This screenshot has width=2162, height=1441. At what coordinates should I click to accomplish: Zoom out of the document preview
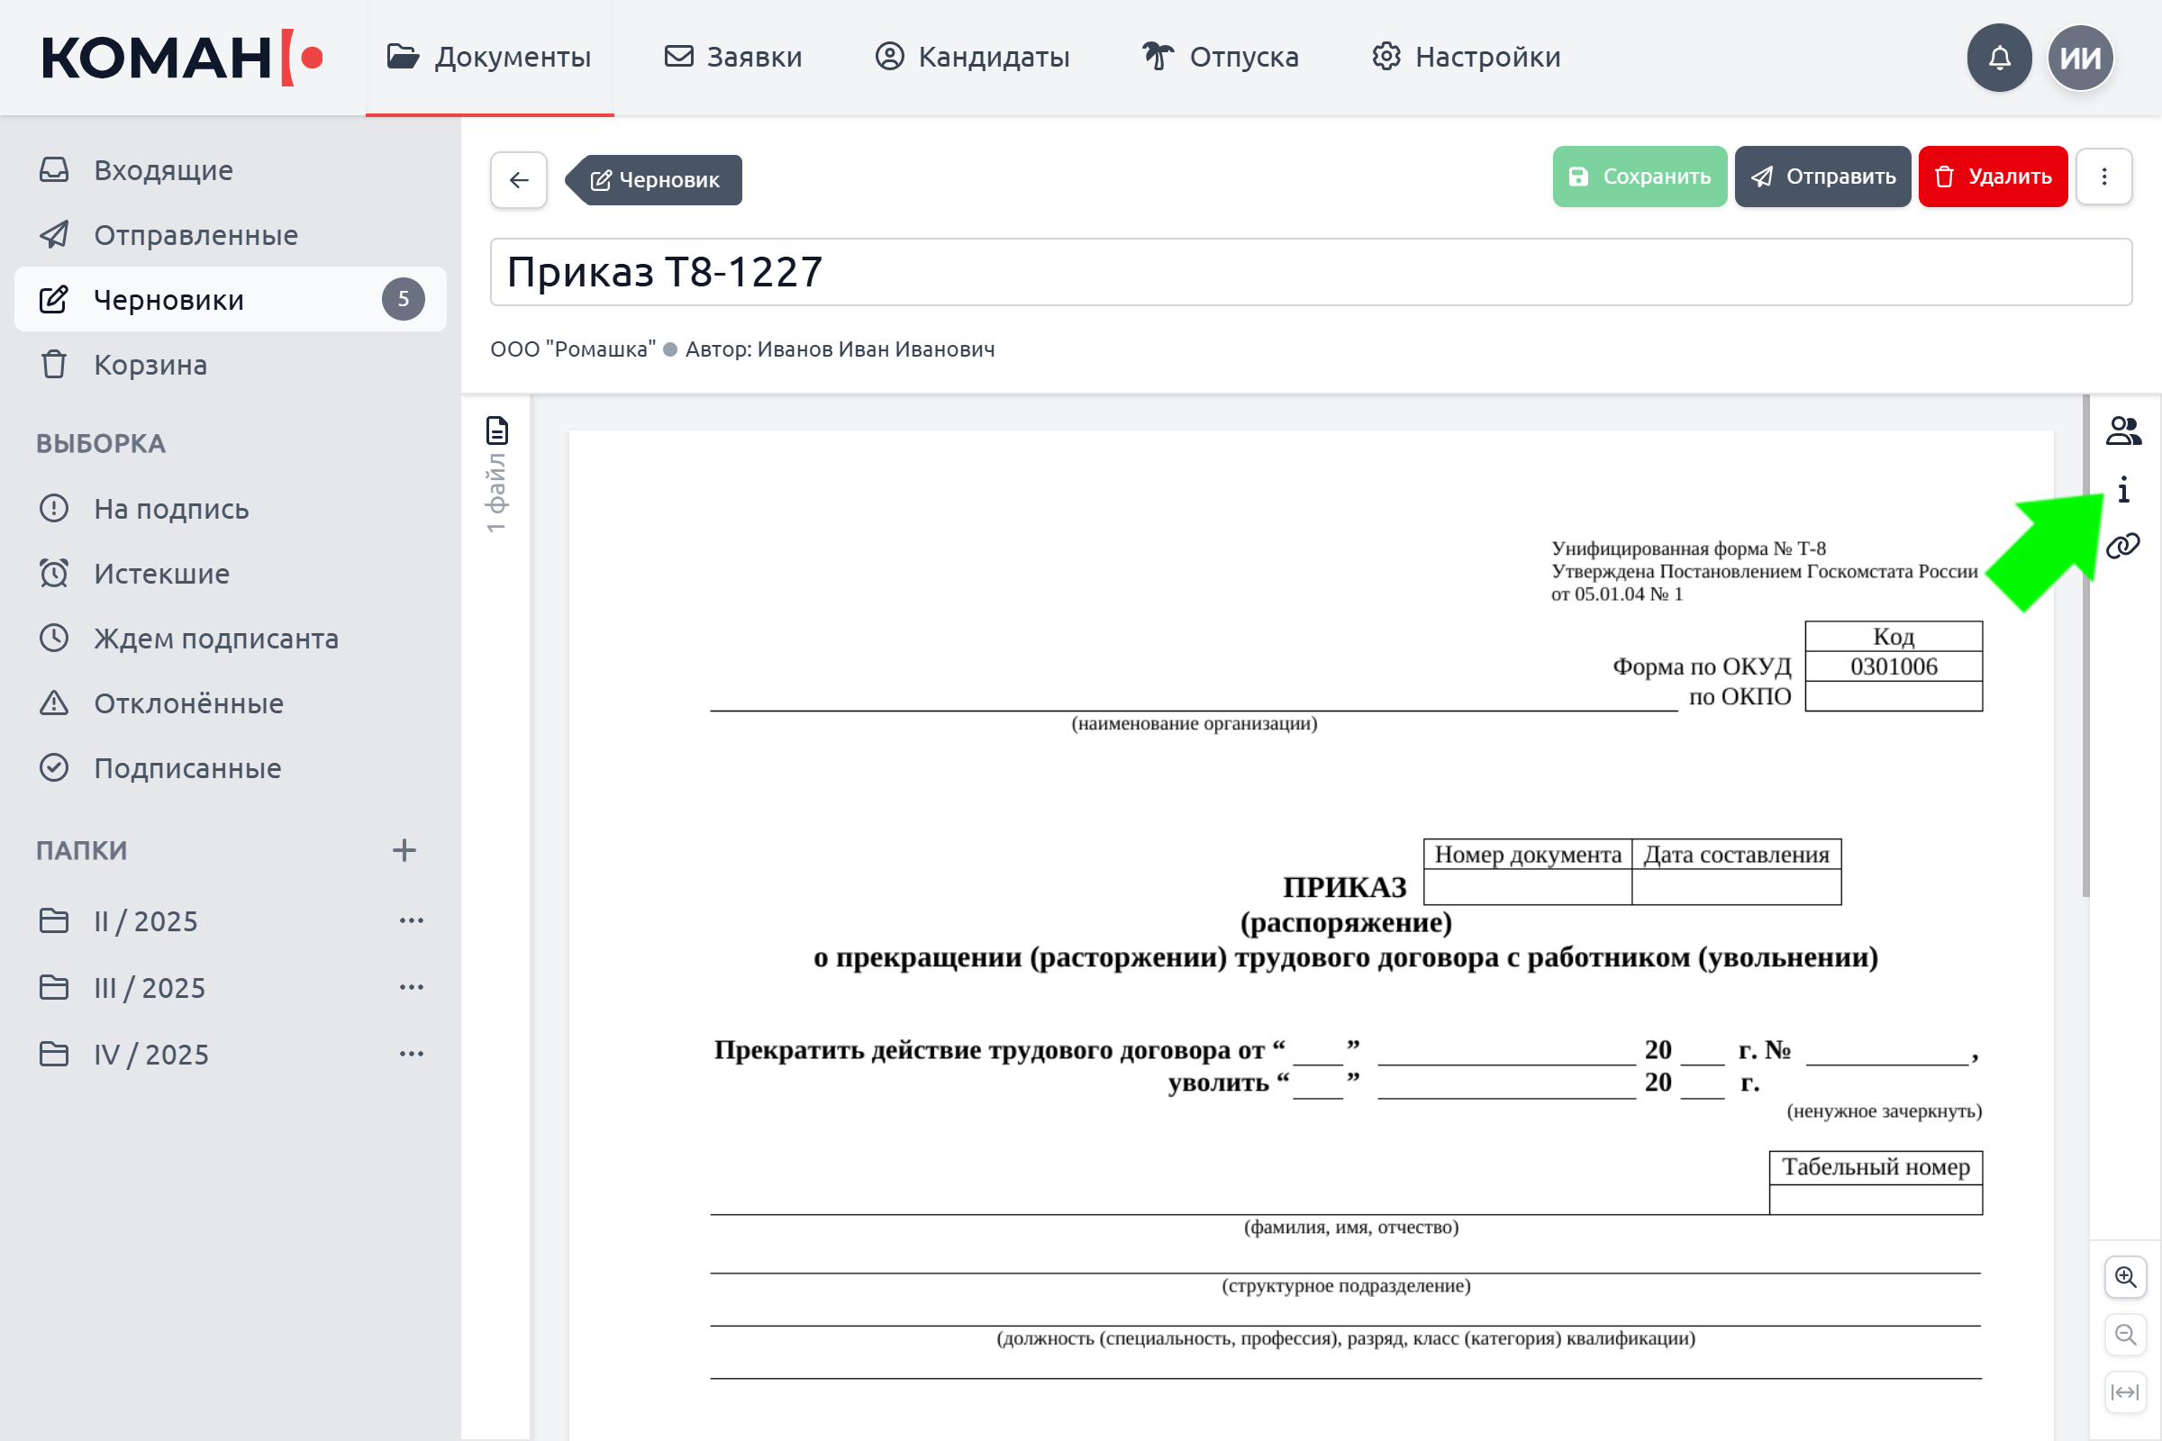click(2124, 1335)
